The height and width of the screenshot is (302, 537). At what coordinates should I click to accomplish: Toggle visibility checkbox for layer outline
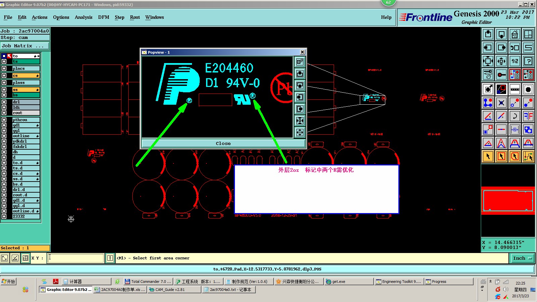[x=4, y=136]
